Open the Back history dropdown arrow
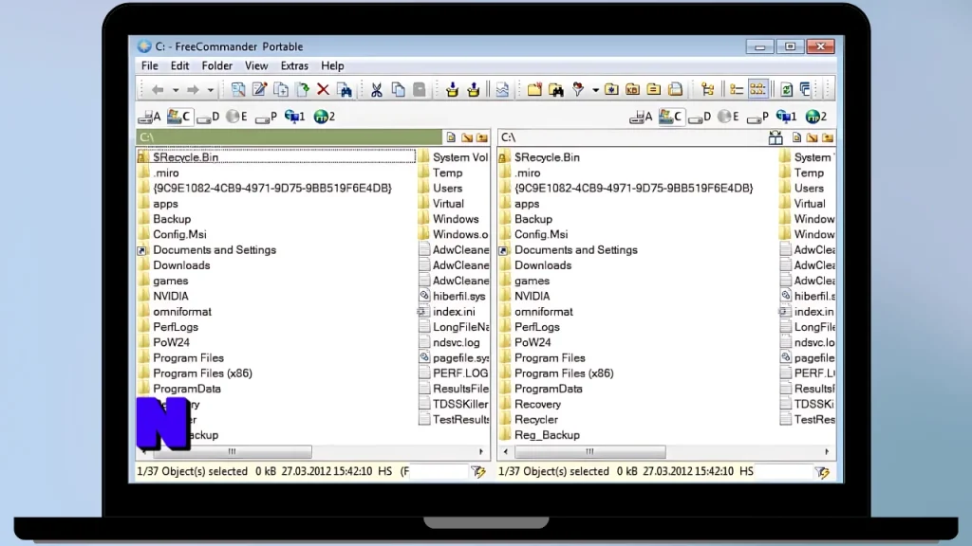The width and height of the screenshot is (972, 546). [176, 90]
